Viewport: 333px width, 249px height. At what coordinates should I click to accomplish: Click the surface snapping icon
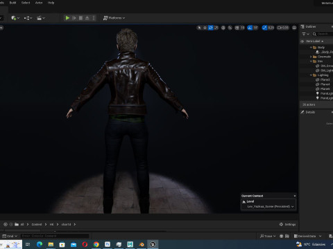pos(230,28)
